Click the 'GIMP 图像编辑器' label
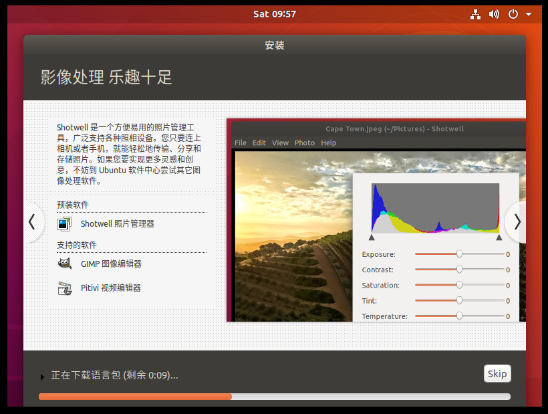Image resolution: width=548 pixels, height=414 pixels. [x=111, y=264]
